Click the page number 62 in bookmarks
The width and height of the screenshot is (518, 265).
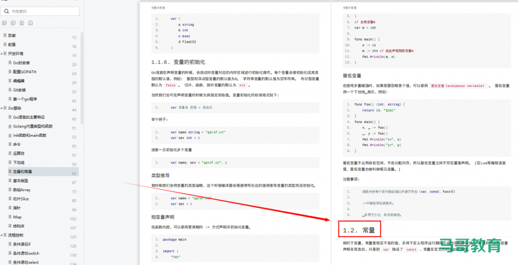point(74,173)
